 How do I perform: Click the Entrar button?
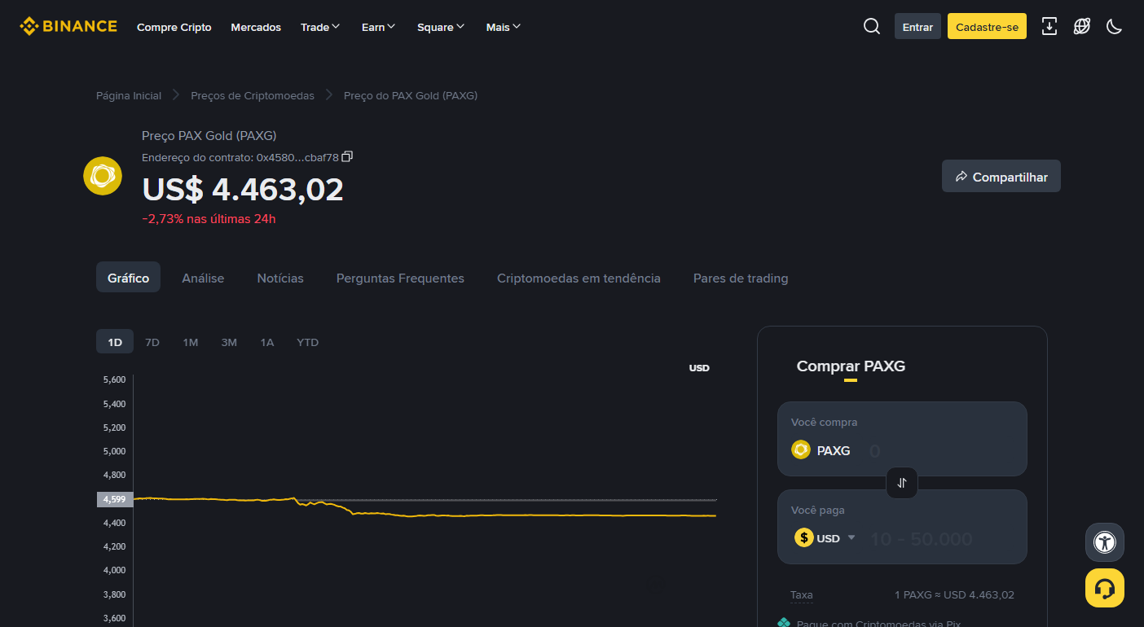[917, 26]
